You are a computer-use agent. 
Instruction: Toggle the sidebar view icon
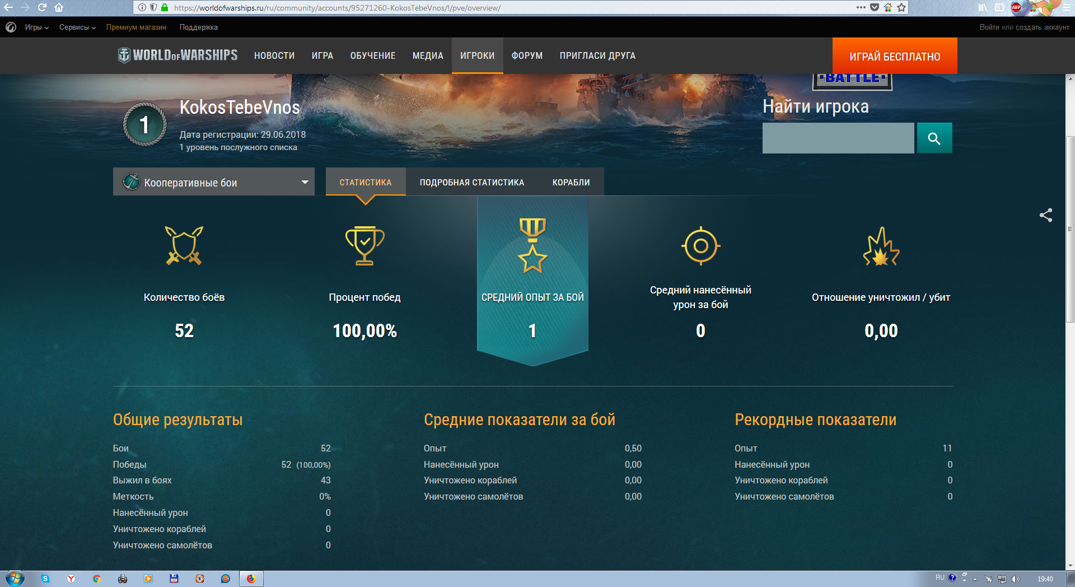(999, 7)
